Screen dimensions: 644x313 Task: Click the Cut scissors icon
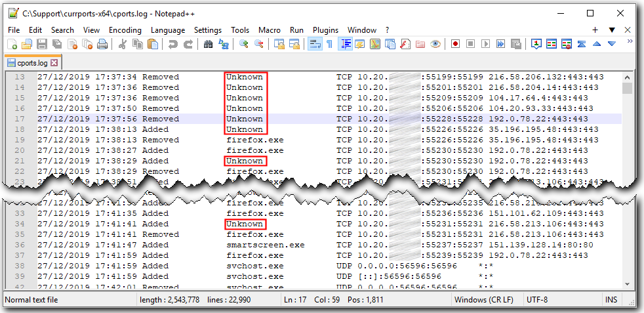[x=122, y=45]
